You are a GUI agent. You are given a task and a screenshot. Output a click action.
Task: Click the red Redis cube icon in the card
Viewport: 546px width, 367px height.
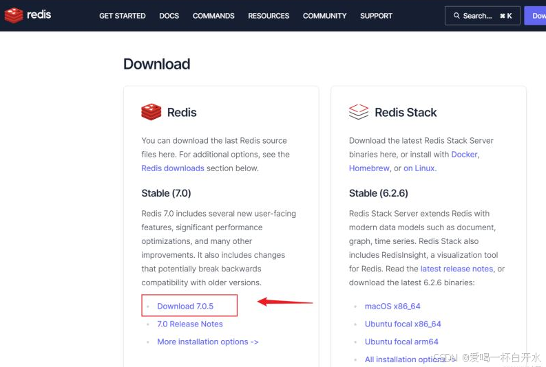coord(151,112)
